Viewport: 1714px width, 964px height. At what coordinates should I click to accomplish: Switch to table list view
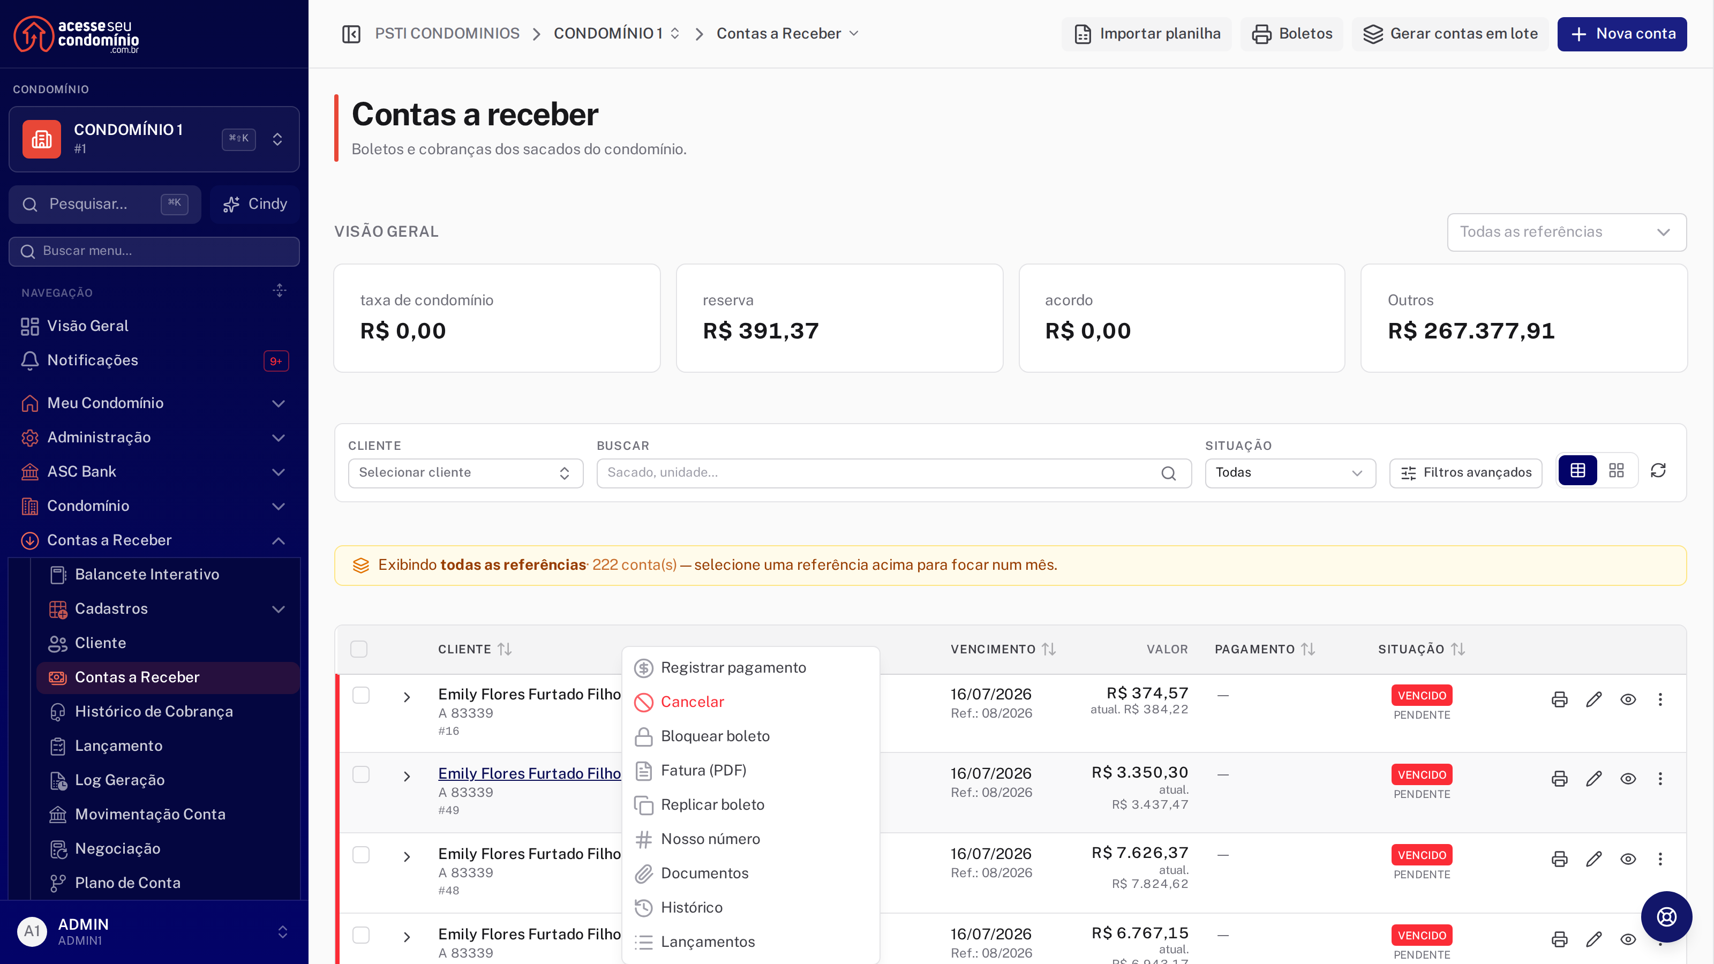click(1577, 471)
